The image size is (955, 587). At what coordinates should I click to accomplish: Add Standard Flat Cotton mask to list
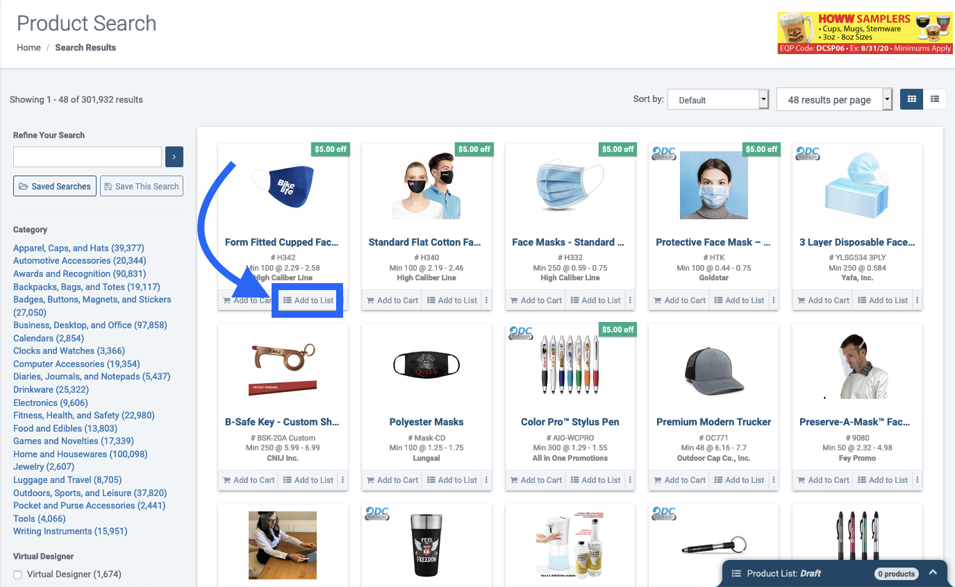point(452,300)
